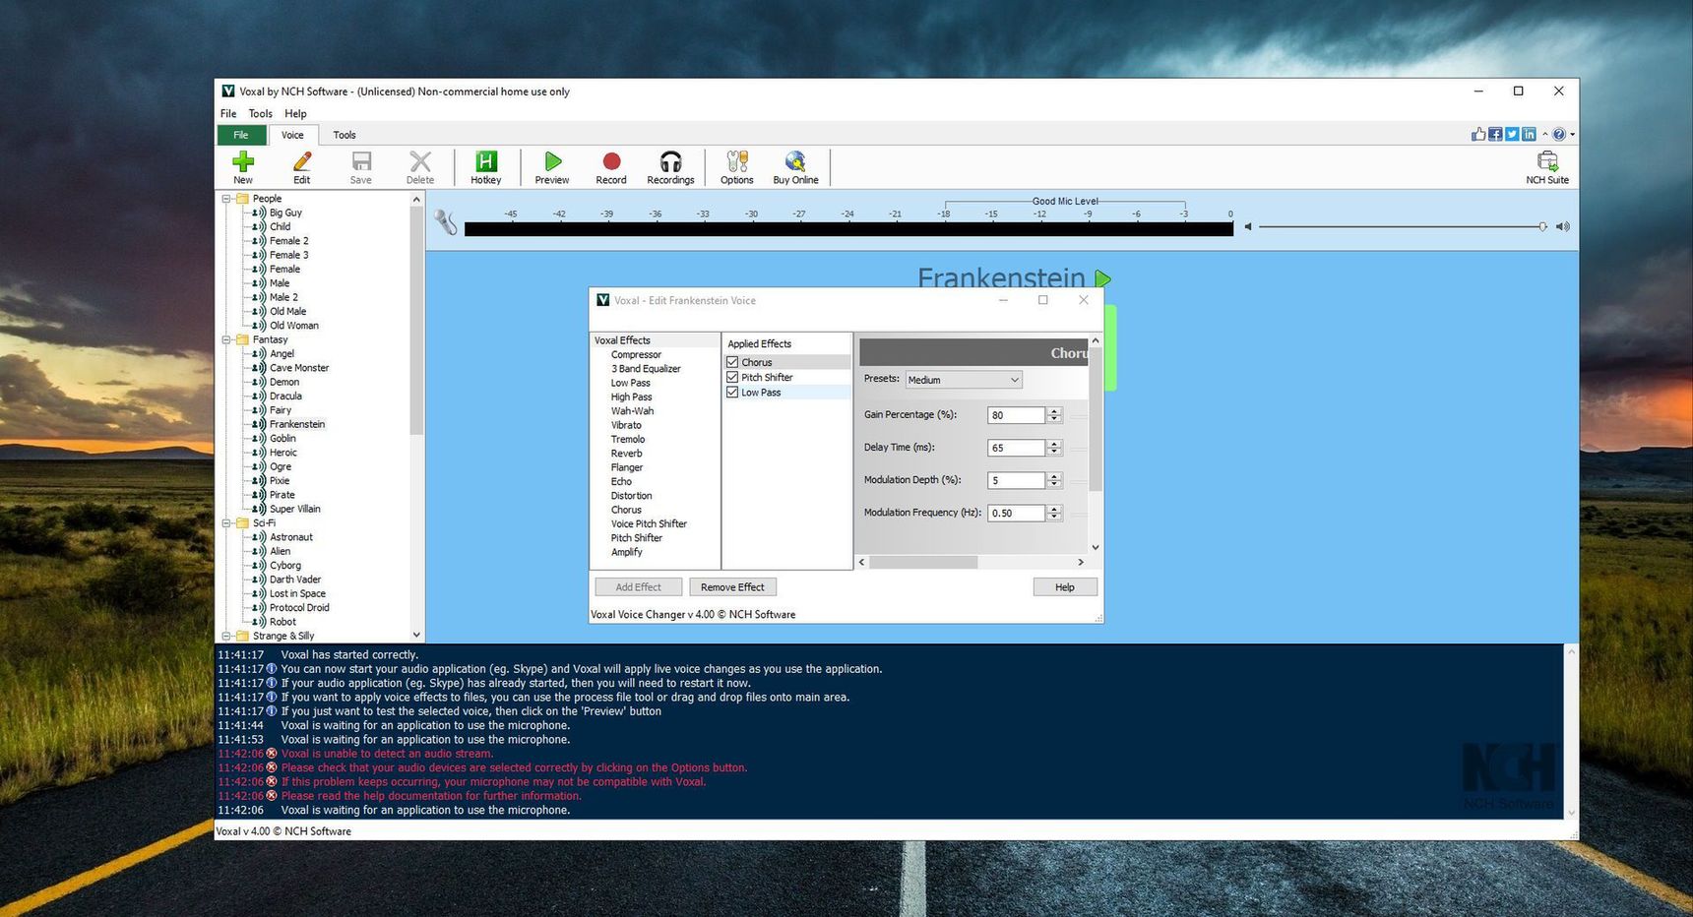Open the Hotkey settings icon
This screenshot has height=917, width=1693.
tap(486, 161)
